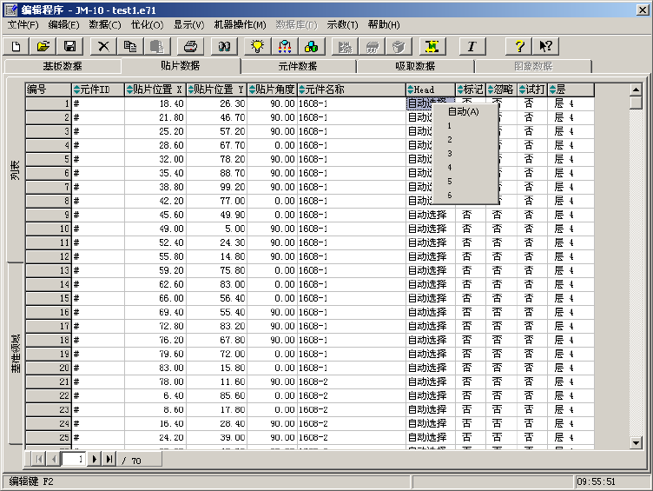
Task: Click the vertical scrollbar down arrow
Action: coord(636,442)
